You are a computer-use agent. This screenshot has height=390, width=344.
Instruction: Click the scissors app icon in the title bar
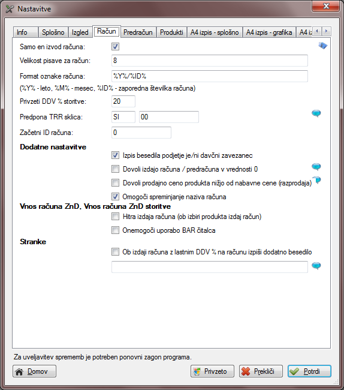point(10,9)
